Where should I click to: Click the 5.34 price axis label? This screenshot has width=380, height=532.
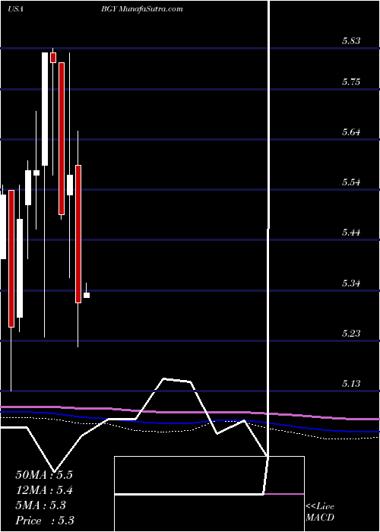[x=351, y=283]
